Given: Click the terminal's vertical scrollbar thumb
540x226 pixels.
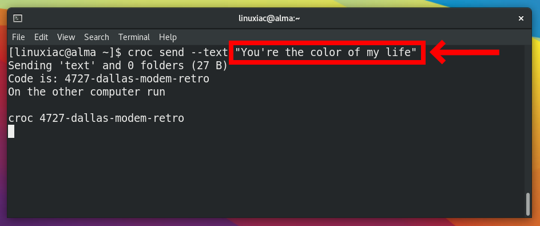Looking at the screenshot, I should point(528,204).
